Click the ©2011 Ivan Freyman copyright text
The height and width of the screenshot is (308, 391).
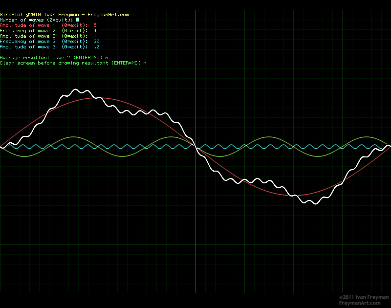pos(364,297)
